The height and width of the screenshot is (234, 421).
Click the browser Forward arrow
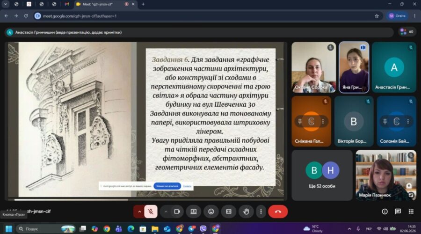point(16,16)
